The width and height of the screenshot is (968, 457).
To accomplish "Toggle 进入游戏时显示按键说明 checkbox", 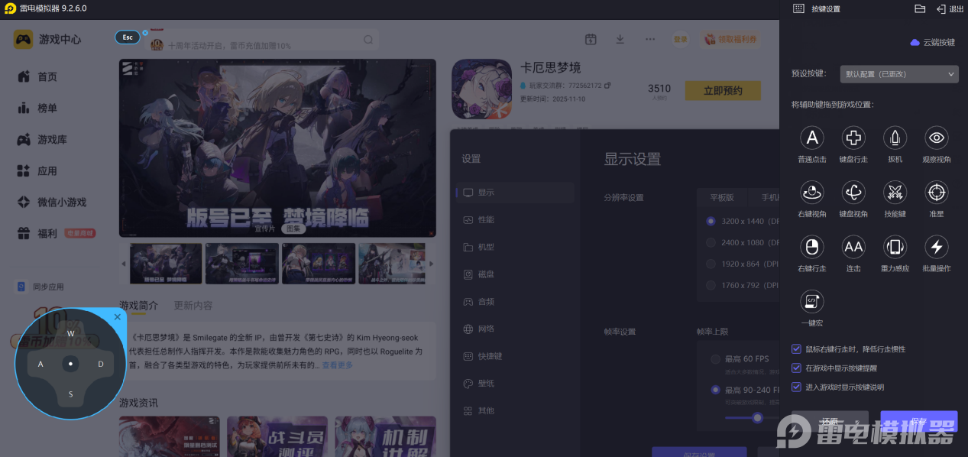I will pyautogui.click(x=797, y=387).
